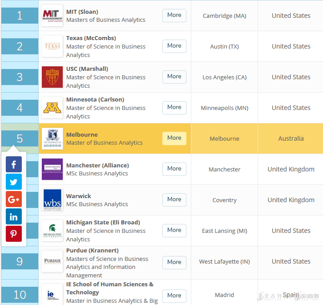
Task: Click More for Manchester (Alliance)
Action: (x=174, y=169)
